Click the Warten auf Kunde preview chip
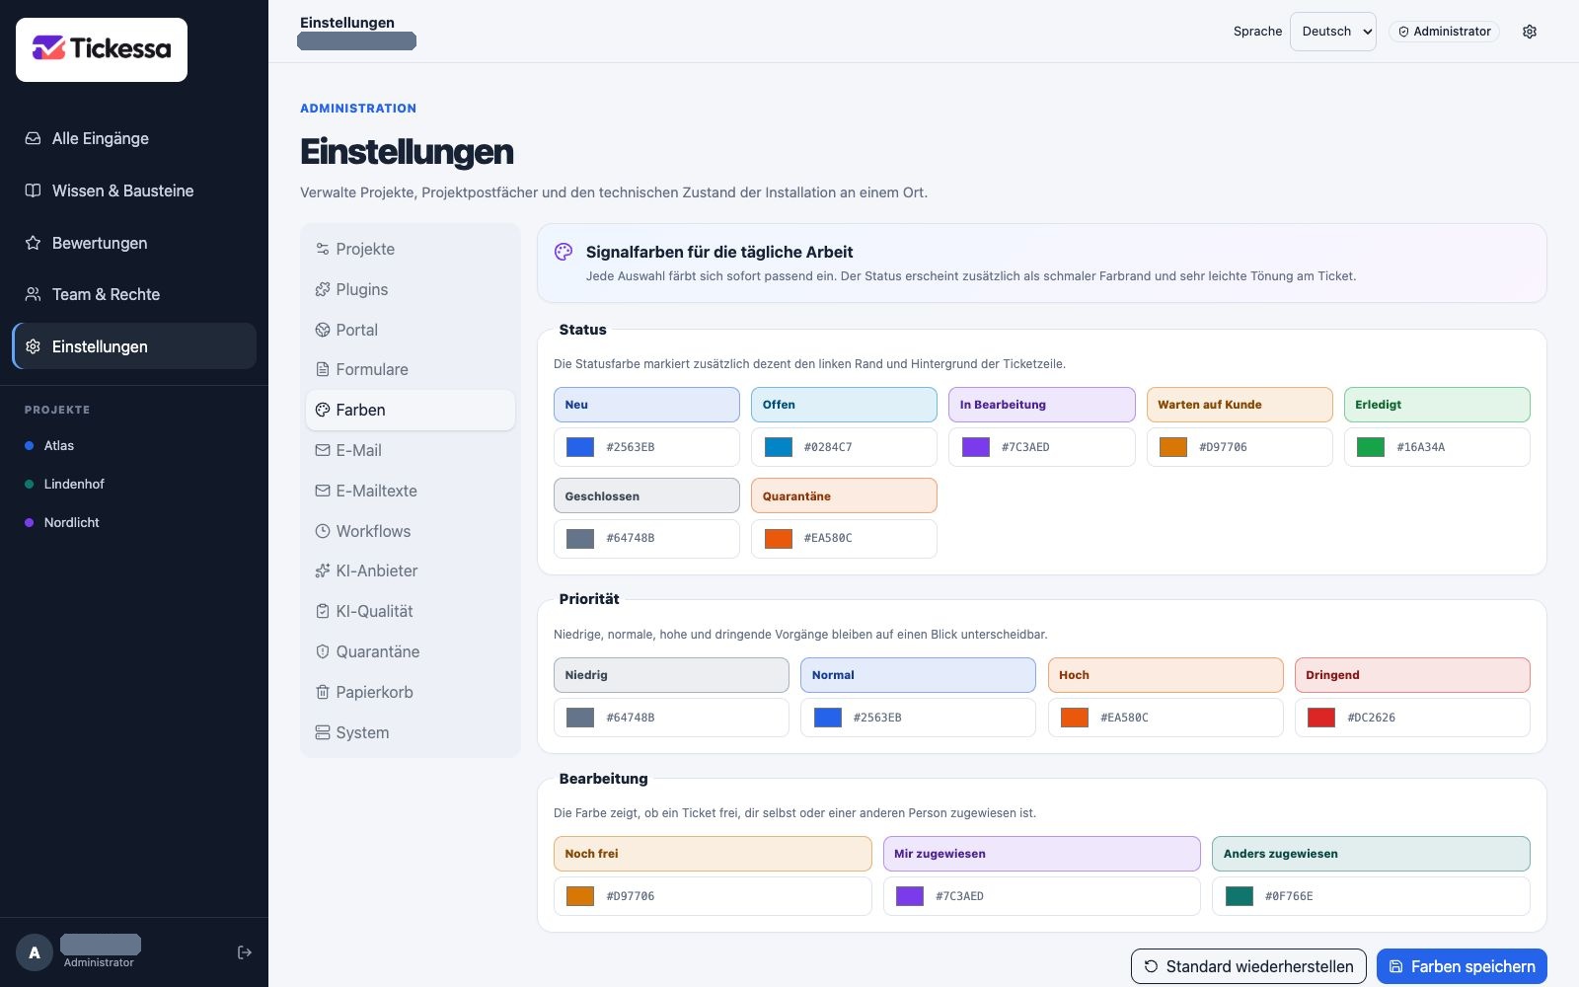The height and width of the screenshot is (987, 1579). click(x=1240, y=405)
